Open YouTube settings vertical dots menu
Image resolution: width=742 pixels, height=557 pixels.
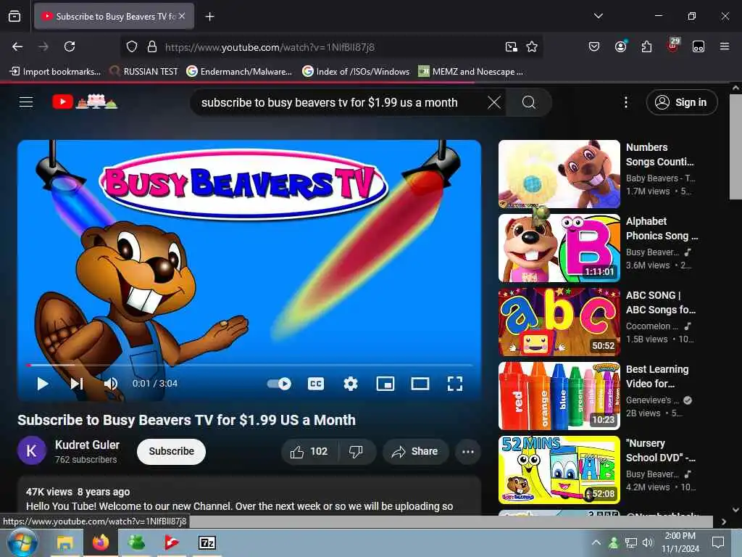625,102
